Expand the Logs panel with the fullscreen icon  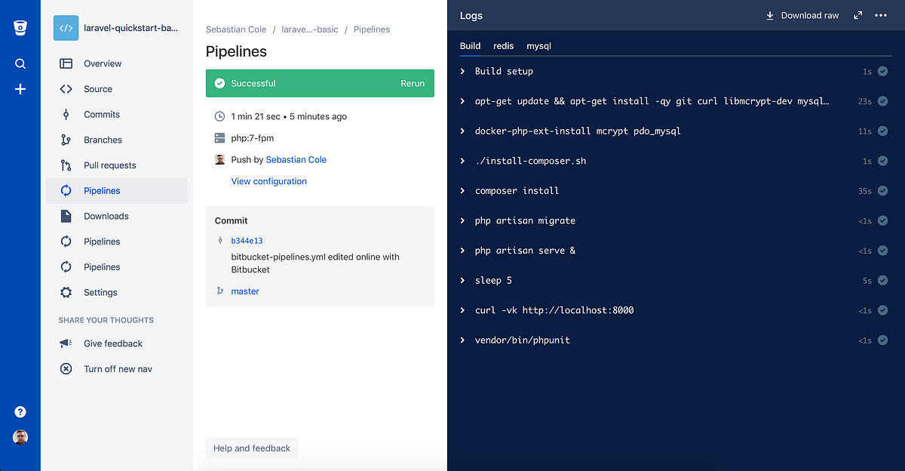pos(857,14)
